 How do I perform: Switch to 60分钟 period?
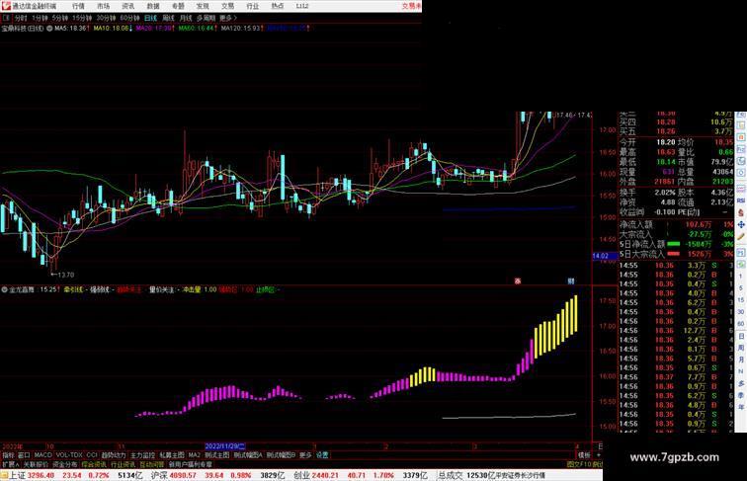129,18
